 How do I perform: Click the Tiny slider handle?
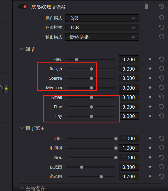91,116
